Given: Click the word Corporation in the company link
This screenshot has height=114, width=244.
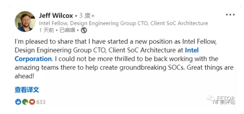Looking at the screenshot, I should (x=33, y=59).
